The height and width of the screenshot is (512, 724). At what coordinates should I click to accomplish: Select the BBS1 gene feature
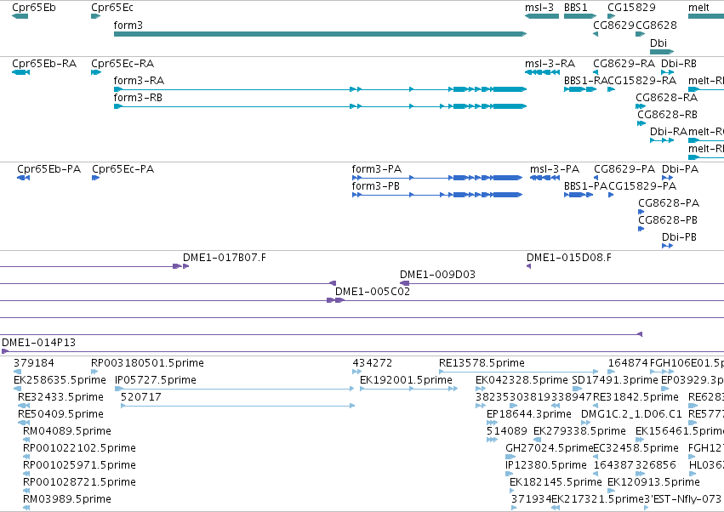click(580, 16)
